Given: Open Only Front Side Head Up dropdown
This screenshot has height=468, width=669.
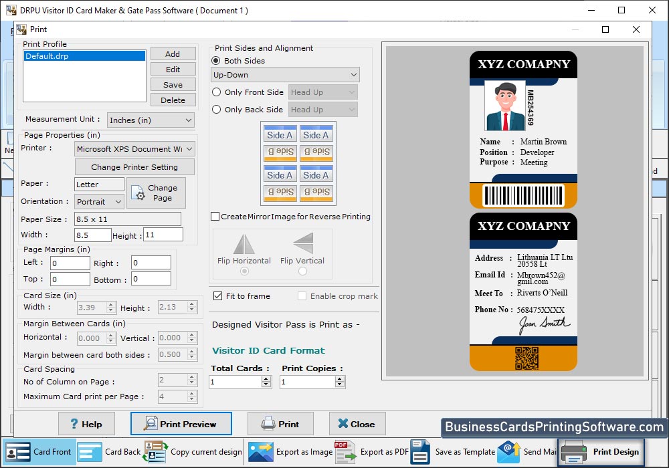Looking at the screenshot, I should point(323,92).
